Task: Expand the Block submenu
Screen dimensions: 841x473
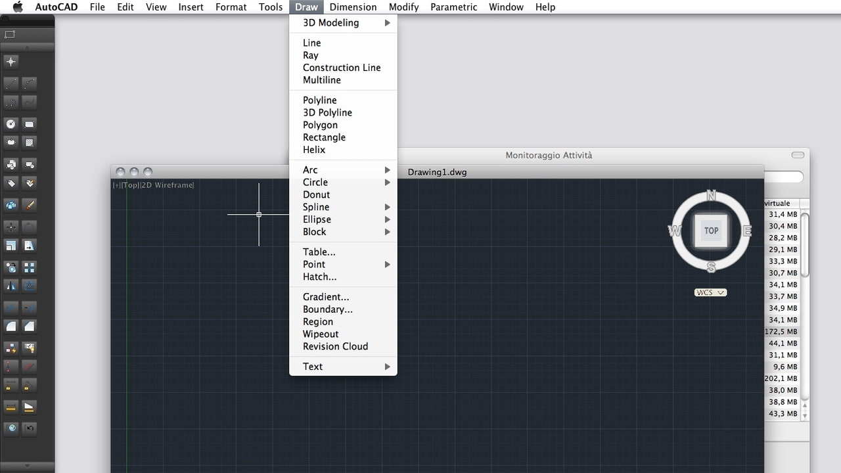Action: pyautogui.click(x=343, y=232)
